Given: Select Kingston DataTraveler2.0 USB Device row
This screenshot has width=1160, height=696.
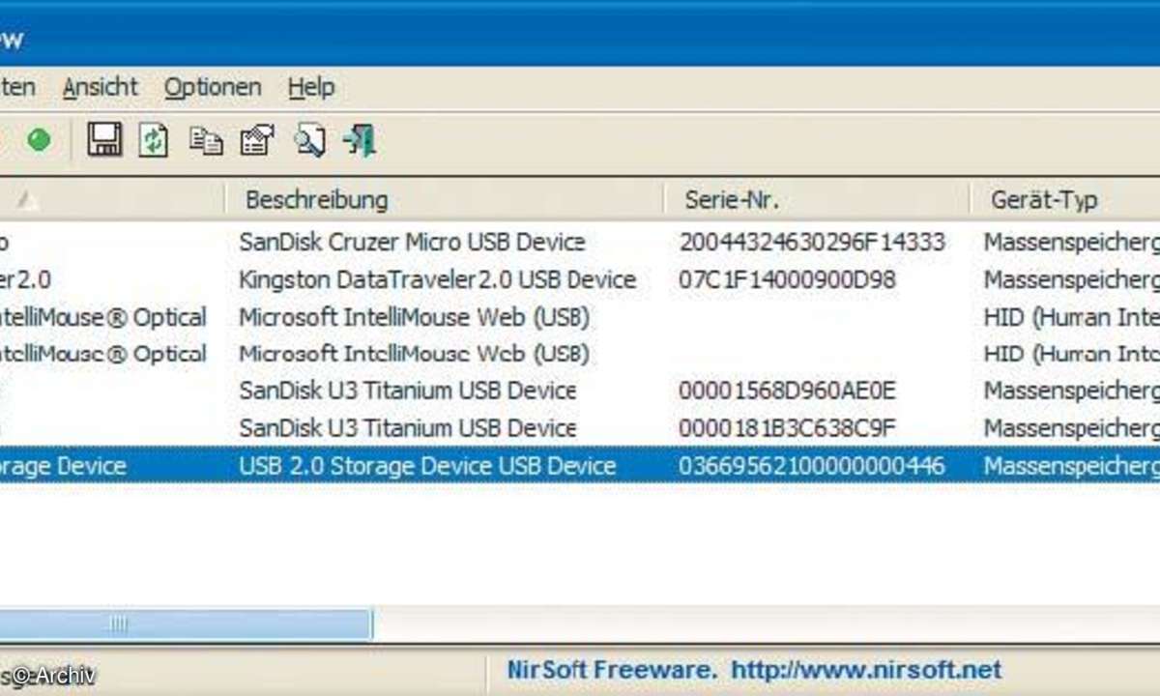Looking at the screenshot, I should 580,279.
